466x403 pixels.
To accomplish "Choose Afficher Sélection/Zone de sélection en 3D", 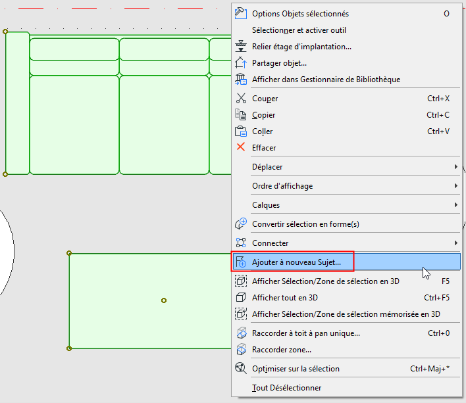I will (346, 281).
